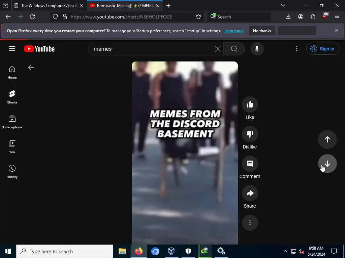Screen dimensions: 345x258
Task: Bookmark this page with the star
Action: (198, 17)
